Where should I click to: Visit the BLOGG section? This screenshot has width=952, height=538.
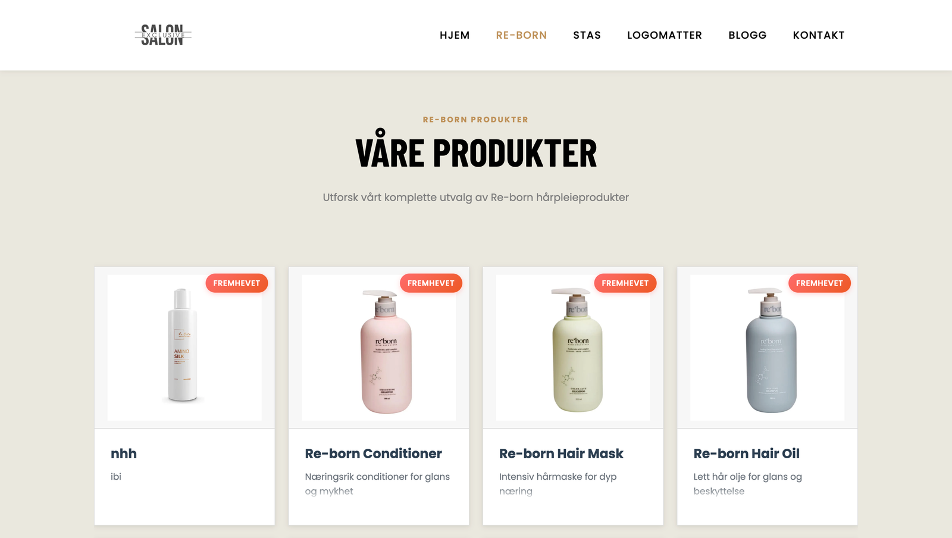[747, 35]
